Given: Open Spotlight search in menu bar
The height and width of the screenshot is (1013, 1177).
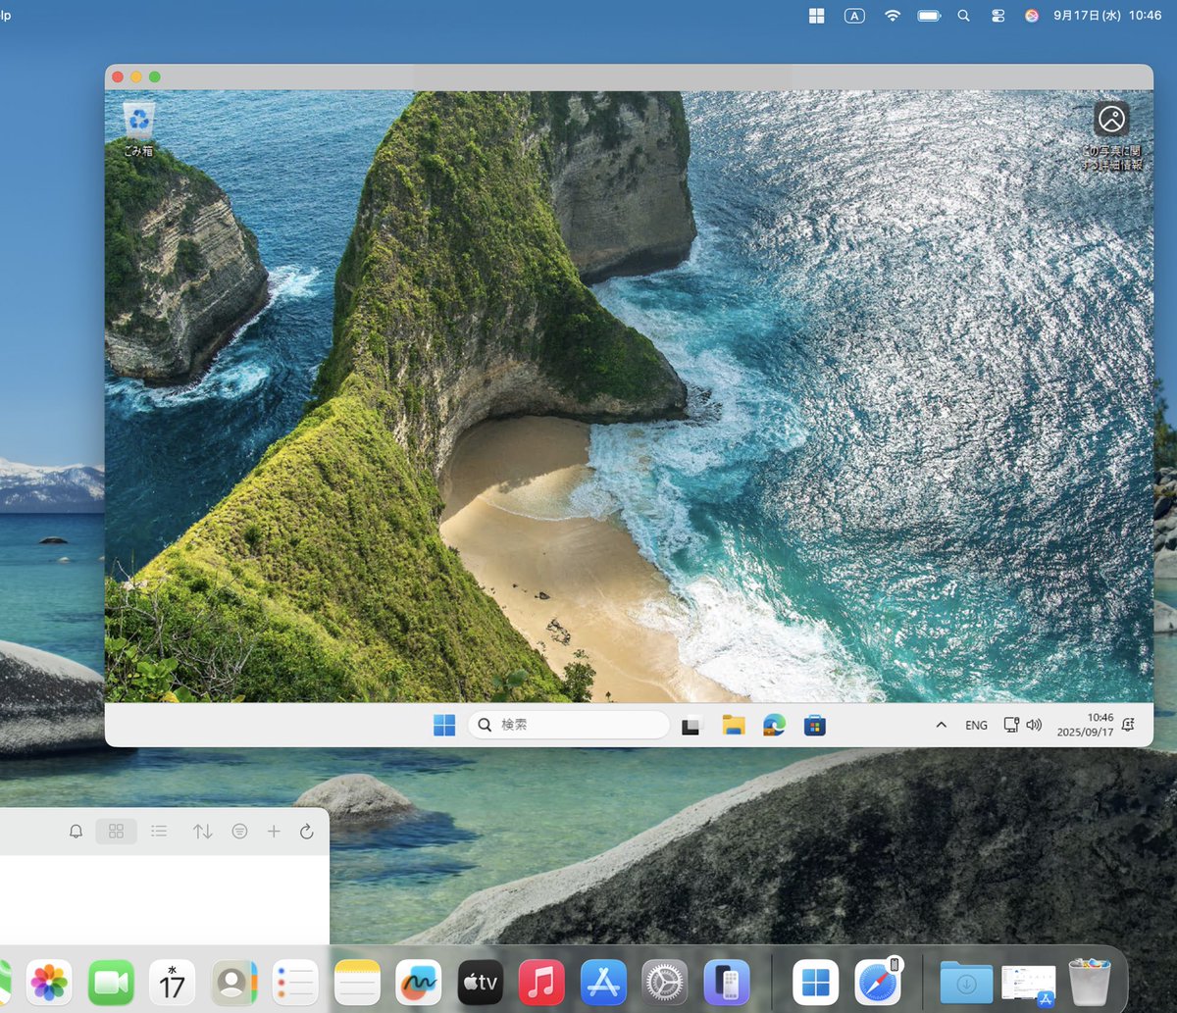Looking at the screenshot, I should 963,16.
